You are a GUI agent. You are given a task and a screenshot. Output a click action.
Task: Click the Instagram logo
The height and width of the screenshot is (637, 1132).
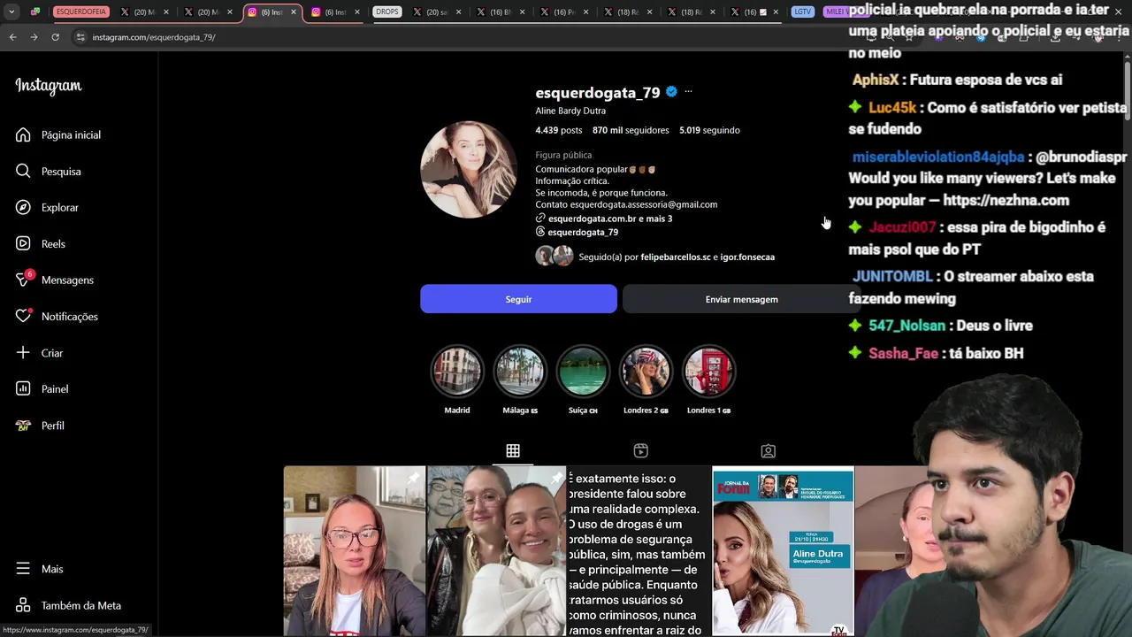tap(49, 86)
